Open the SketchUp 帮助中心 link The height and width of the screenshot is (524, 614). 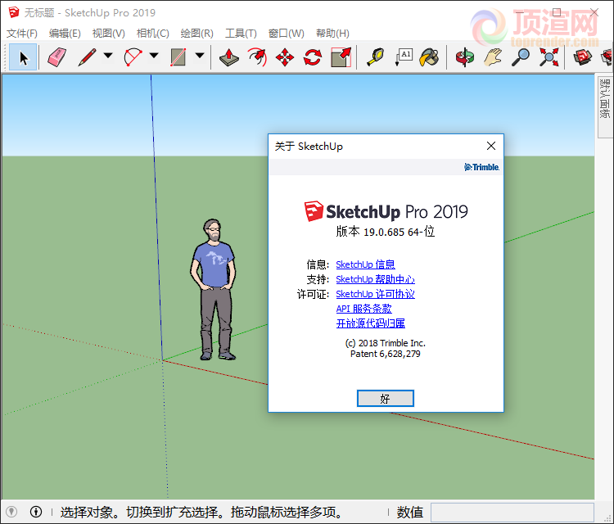click(x=375, y=279)
